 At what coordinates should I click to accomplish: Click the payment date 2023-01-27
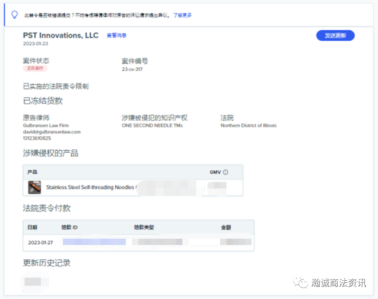tap(41, 243)
